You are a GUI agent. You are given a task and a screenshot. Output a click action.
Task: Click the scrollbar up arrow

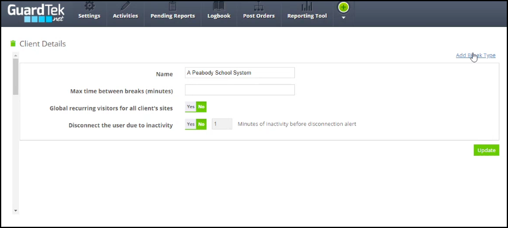click(15, 56)
